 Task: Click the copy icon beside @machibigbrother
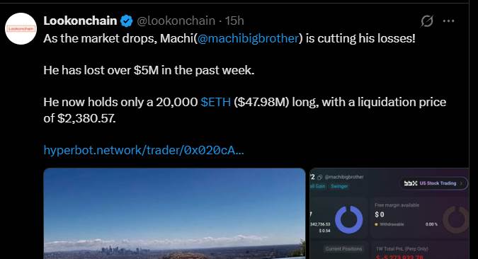[320, 177]
